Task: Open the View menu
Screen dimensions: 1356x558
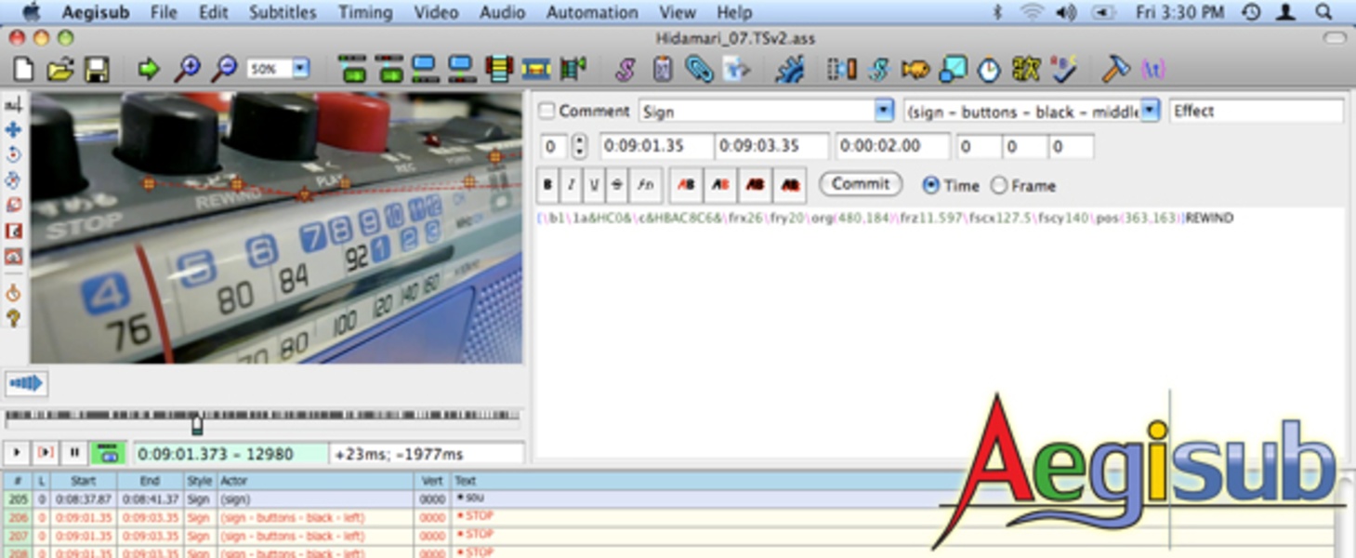Action: (678, 12)
